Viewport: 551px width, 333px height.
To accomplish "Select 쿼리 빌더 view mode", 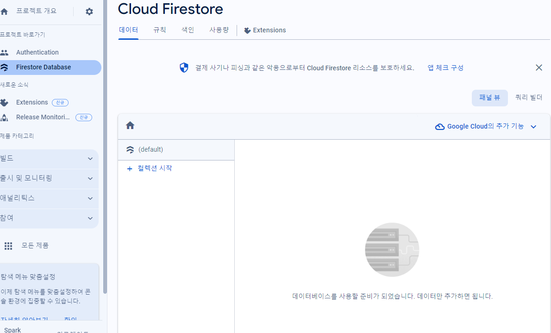I will pyautogui.click(x=529, y=98).
